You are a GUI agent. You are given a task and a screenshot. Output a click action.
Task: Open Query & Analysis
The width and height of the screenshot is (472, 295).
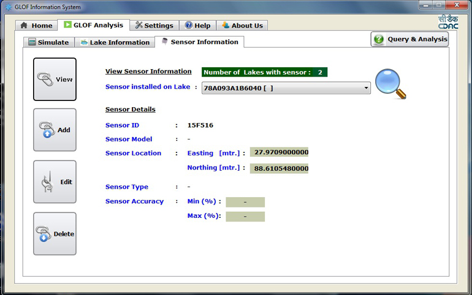(409, 39)
